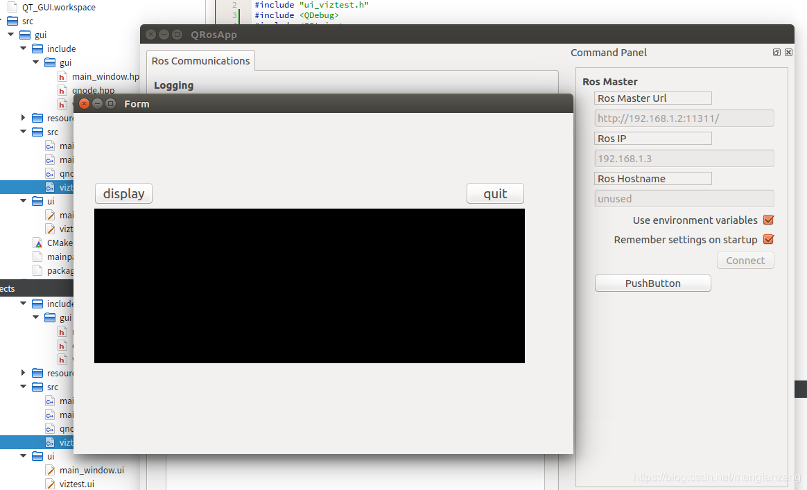
Task: Select the resour folder icon in upper tree
Action: (x=37, y=118)
